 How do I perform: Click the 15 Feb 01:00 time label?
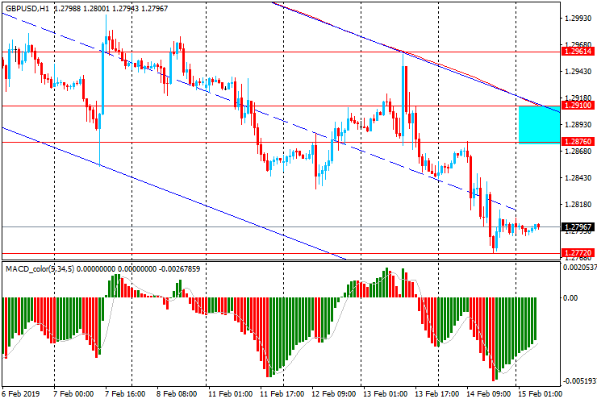[x=540, y=394]
